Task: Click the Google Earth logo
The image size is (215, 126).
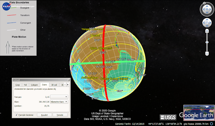Action: [x=196, y=115]
